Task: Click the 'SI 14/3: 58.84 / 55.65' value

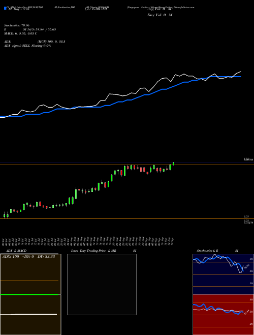Action: (40, 29)
